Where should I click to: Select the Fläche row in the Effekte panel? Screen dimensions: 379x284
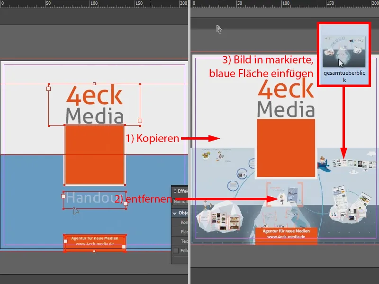point(184,231)
